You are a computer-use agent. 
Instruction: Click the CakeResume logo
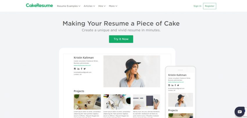tap(40, 6)
